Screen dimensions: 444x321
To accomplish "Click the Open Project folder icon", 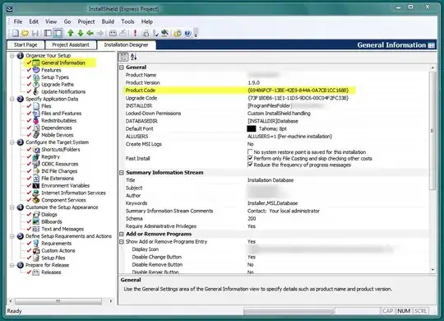I will [25, 33].
